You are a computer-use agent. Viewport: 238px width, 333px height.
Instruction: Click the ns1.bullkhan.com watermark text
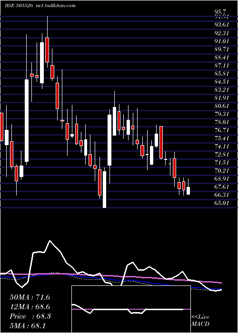pos(55,6)
